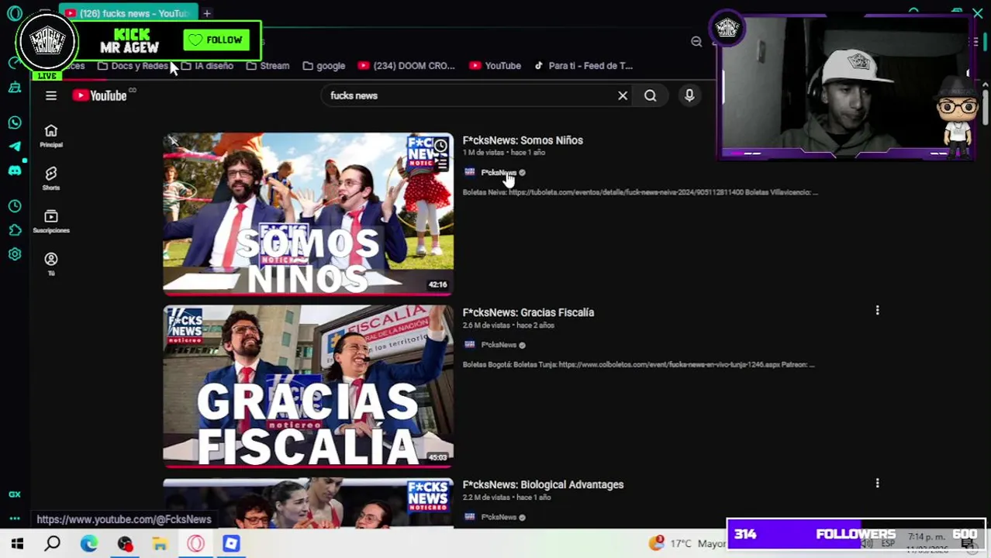The image size is (991, 558).
Task: Click the zoom magnifier icon in the address bar
Action: 696,42
